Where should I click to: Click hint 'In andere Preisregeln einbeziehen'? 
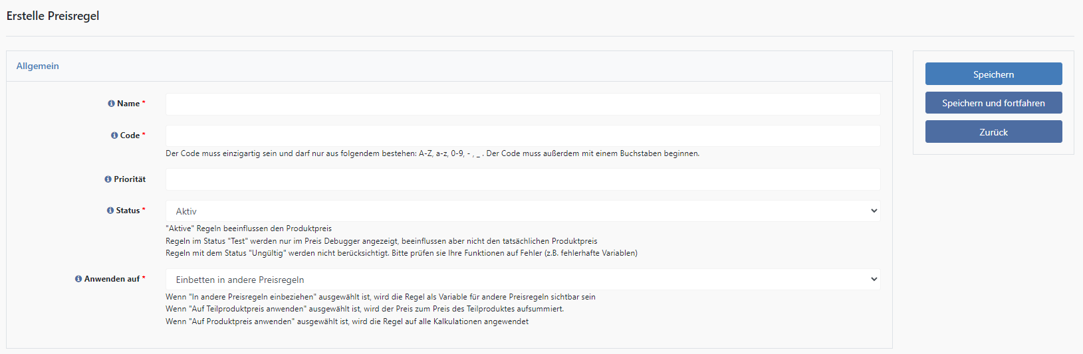380,297
